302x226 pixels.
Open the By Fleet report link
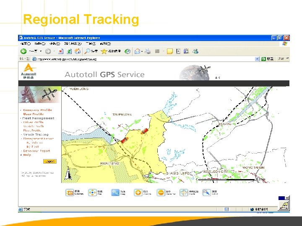pos(33,146)
